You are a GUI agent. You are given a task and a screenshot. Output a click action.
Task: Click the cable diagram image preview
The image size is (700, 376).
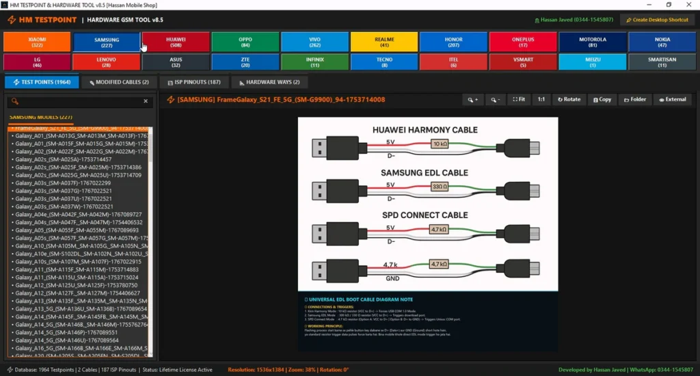[428, 234]
